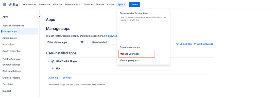Open the Audit log link
The image size is (274, 97).
[x=53, y=78]
